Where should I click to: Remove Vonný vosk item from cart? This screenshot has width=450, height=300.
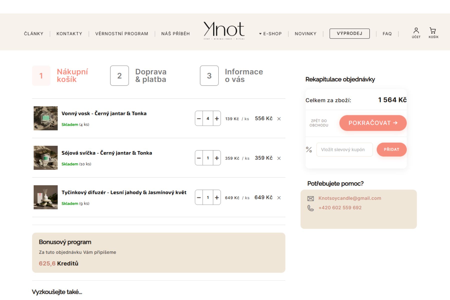click(279, 119)
